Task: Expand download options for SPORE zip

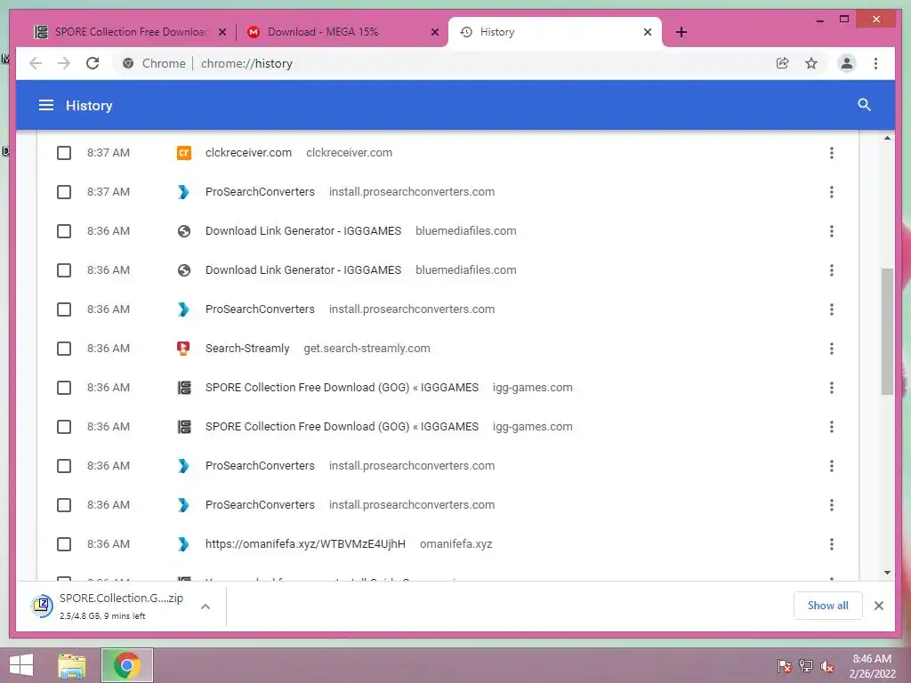Action: [x=206, y=607]
